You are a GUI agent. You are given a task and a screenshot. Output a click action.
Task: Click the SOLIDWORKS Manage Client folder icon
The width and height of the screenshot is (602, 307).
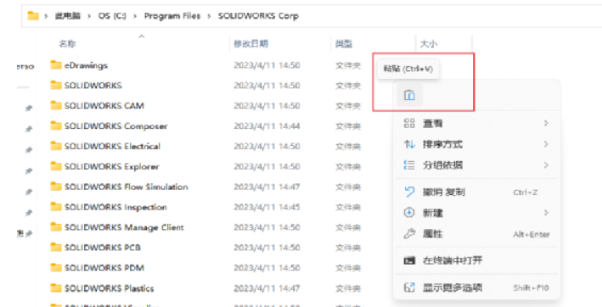56,227
